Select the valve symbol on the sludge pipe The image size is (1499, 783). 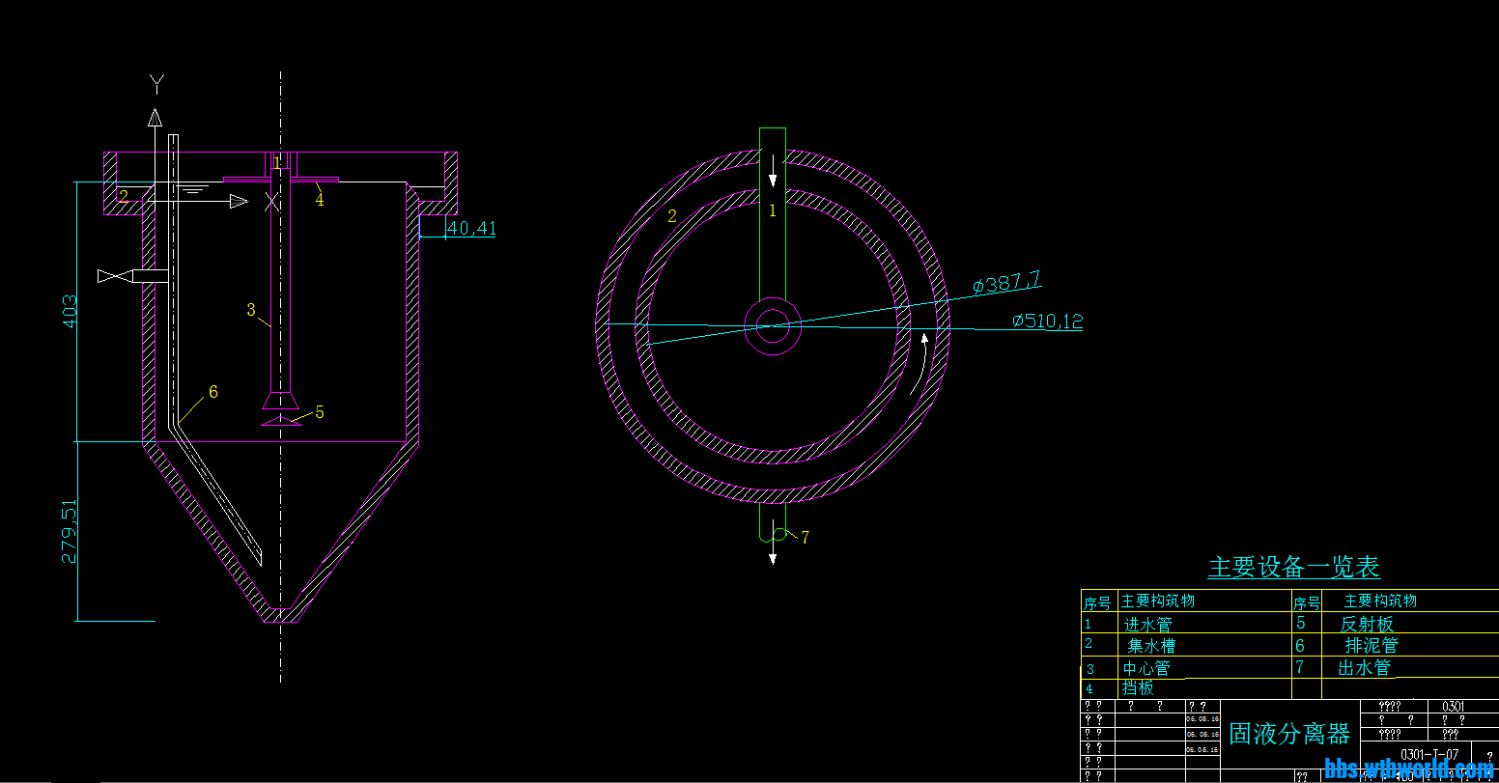tap(115, 276)
